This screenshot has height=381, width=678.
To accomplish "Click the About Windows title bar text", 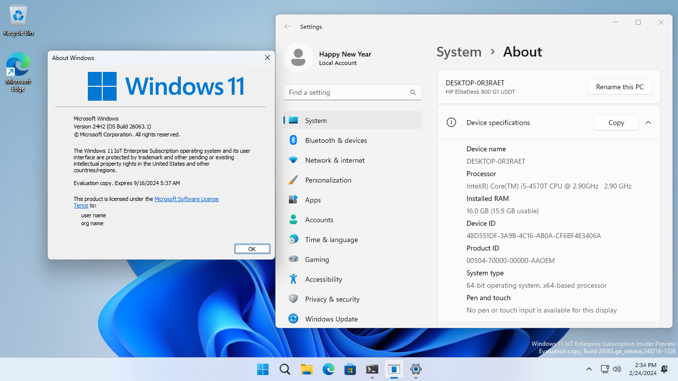I will click(x=73, y=58).
